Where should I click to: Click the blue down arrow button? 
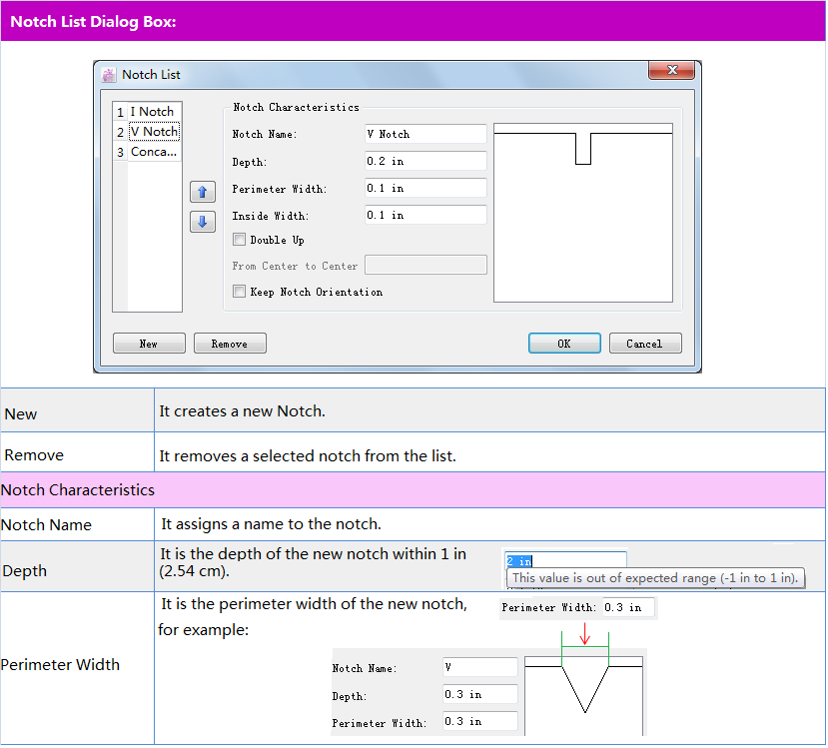coord(202,222)
